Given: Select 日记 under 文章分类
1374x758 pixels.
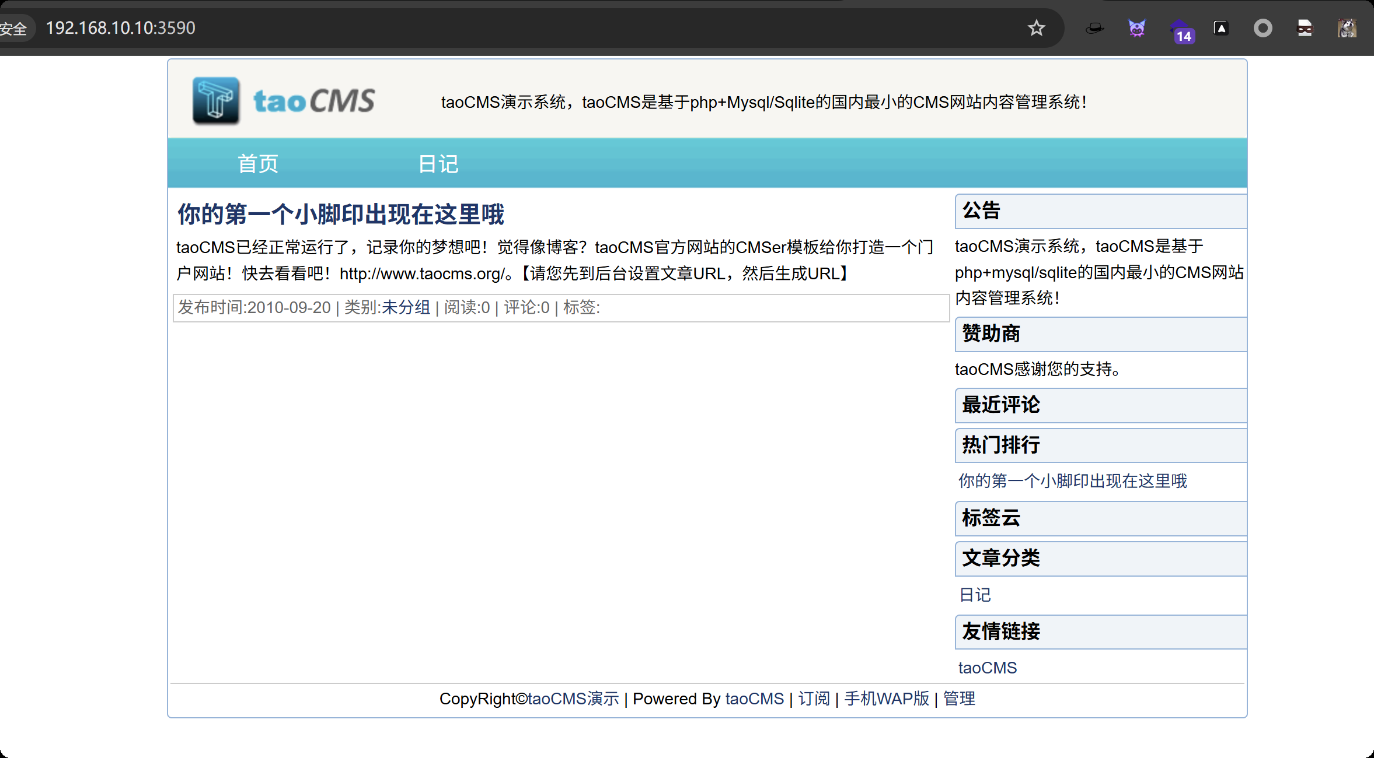Looking at the screenshot, I should [x=975, y=595].
